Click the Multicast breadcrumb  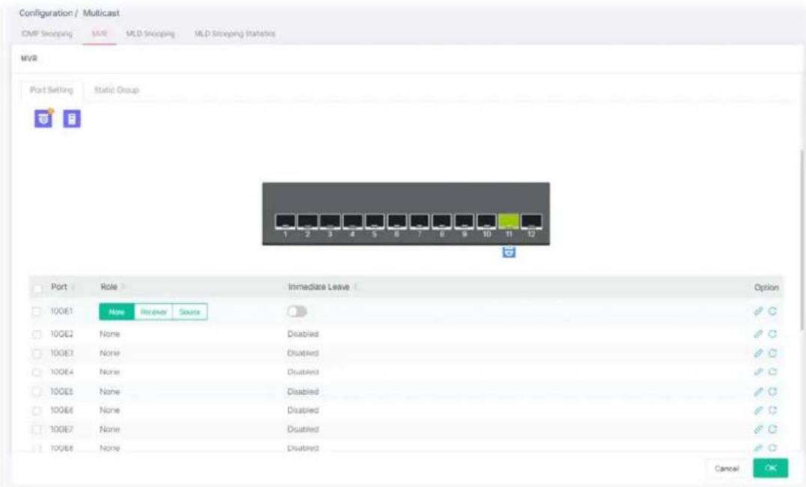101,13
